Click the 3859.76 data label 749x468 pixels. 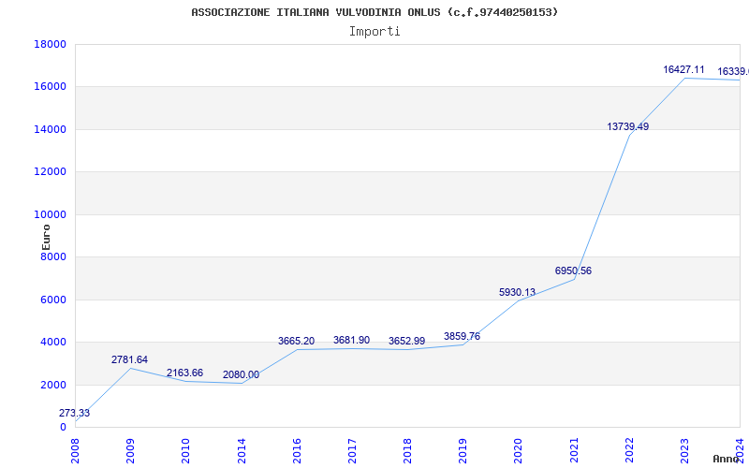462,336
